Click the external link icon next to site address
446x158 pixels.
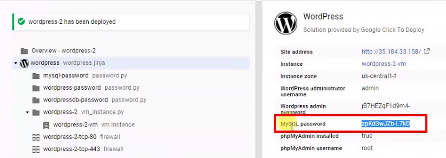[x=427, y=51]
